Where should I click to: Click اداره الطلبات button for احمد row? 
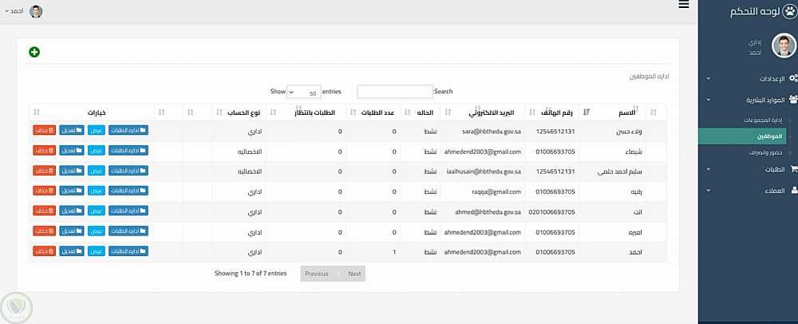[128, 251]
